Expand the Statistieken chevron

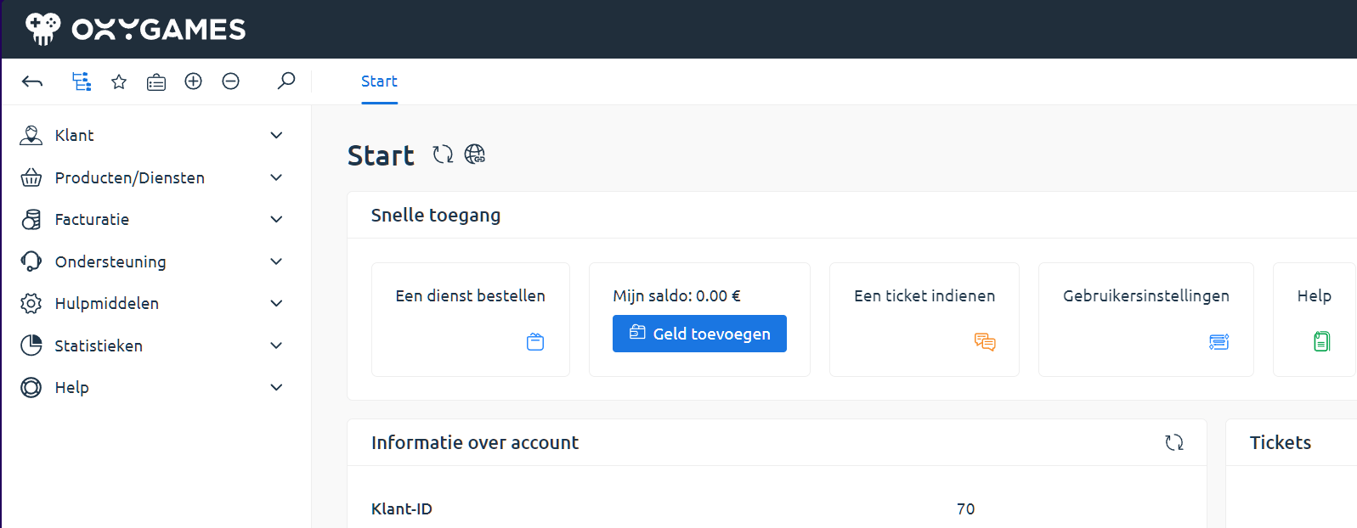pyautogui.click(x=276, y=345)
